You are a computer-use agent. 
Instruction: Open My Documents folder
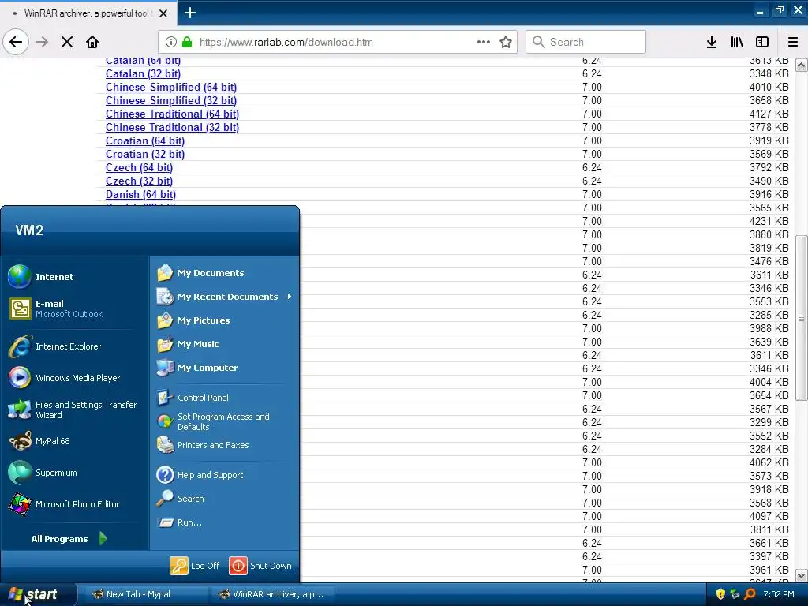pos(224,272)
